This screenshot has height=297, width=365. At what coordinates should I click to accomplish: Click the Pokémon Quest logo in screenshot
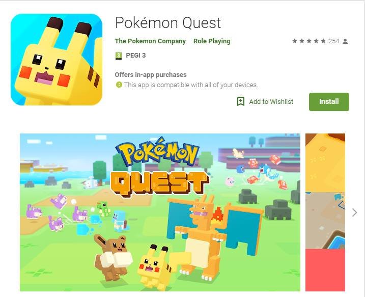click(x=159, y=167)
